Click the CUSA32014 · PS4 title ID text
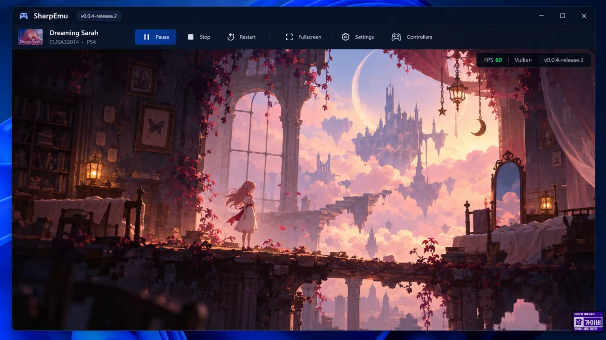The image size is (606, 340). pos(73,42)
